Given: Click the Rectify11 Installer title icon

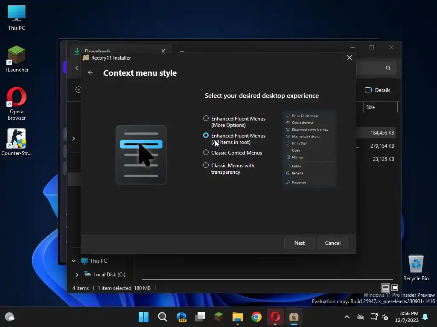Looking at the screenshot, I should pos(86,57).
